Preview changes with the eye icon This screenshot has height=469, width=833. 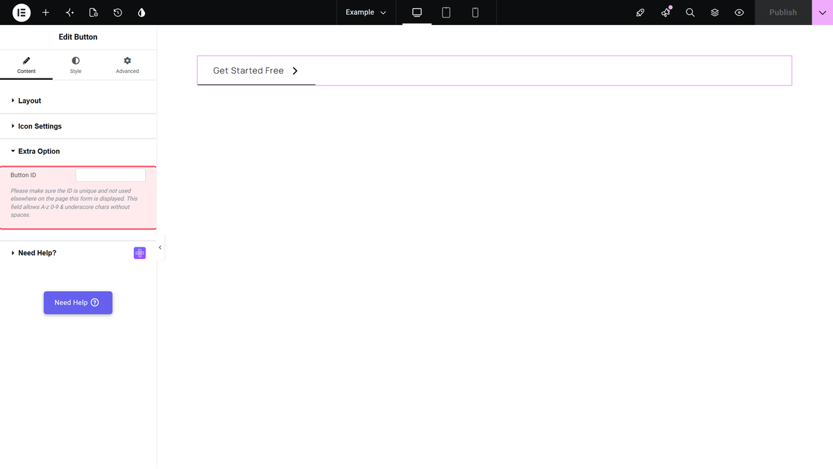739,13
